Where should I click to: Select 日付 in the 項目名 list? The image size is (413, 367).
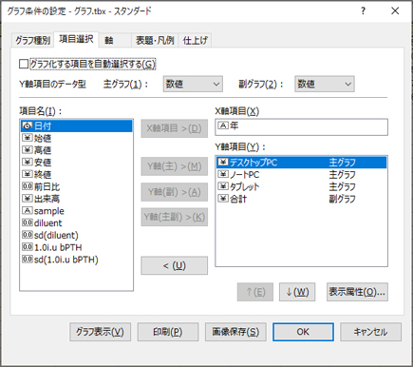(x=76, y=126)
